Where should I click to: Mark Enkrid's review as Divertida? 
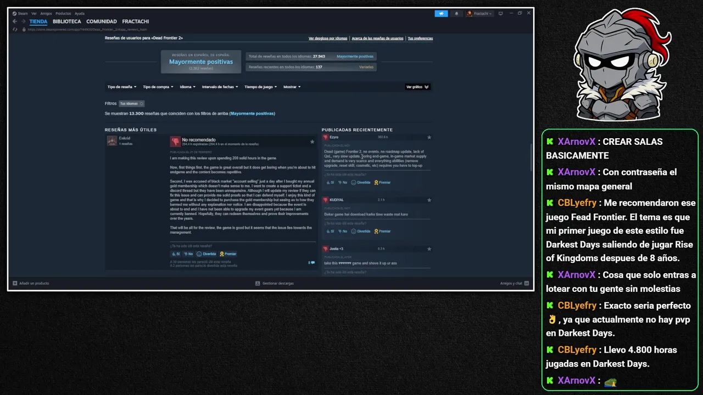point(207,254)
